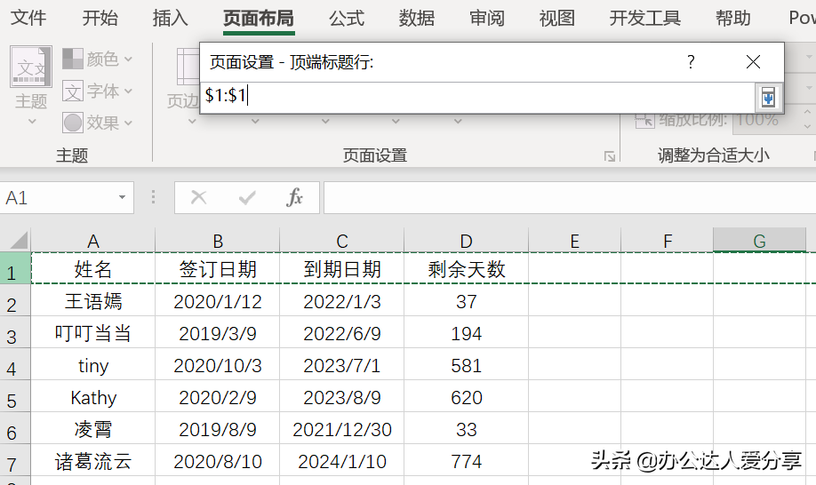Cancel entry with the X formula button
Screen dimensions: 816x485
[199, 197]
